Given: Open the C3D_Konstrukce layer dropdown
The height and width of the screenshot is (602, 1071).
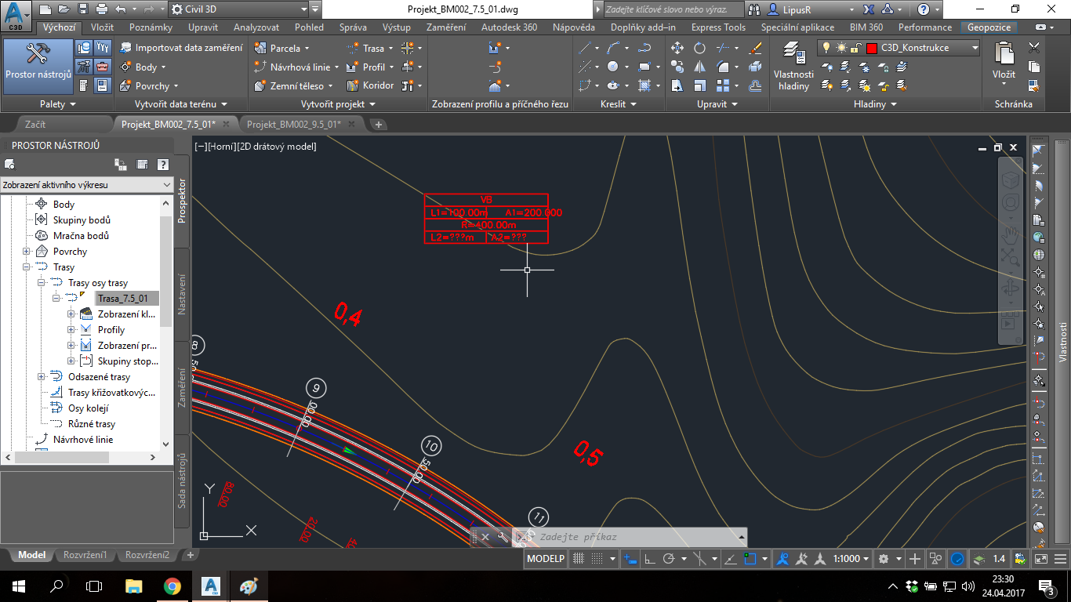Looking at the screenshot, I should [975, 48].
